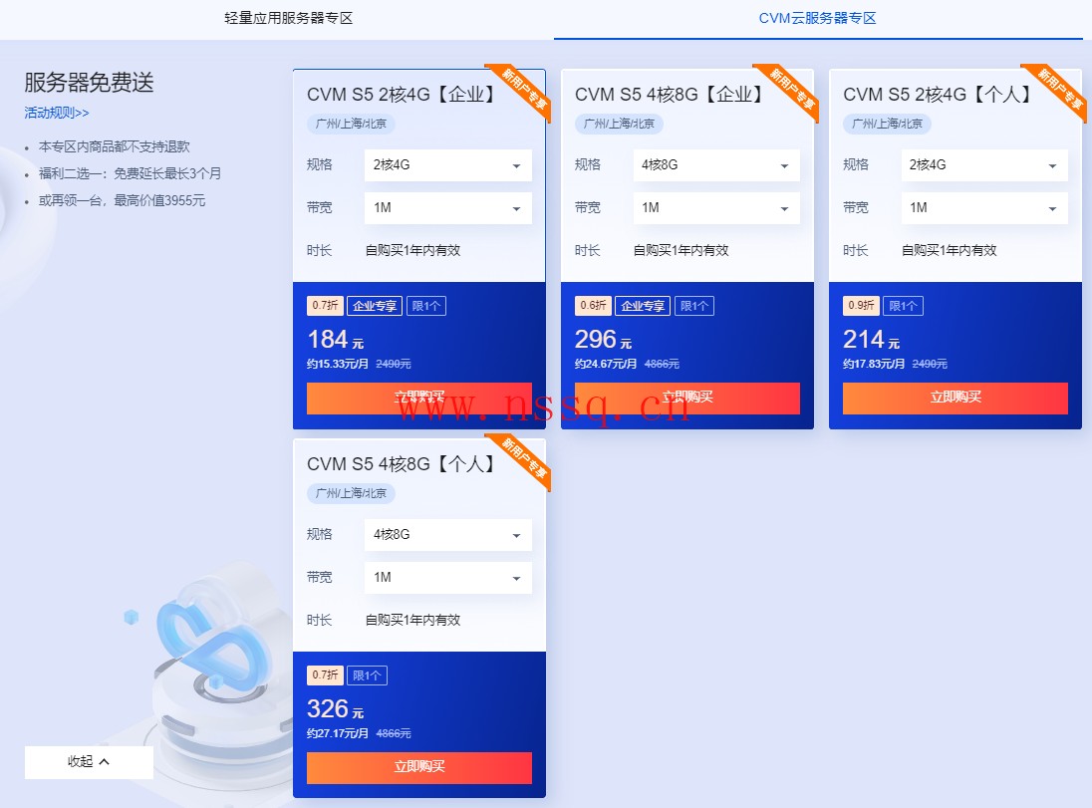1092x808 pixels.
Task: Open 规格 dropdown on CVM S5 2核4G企业 card
Action: coord(447,165)
